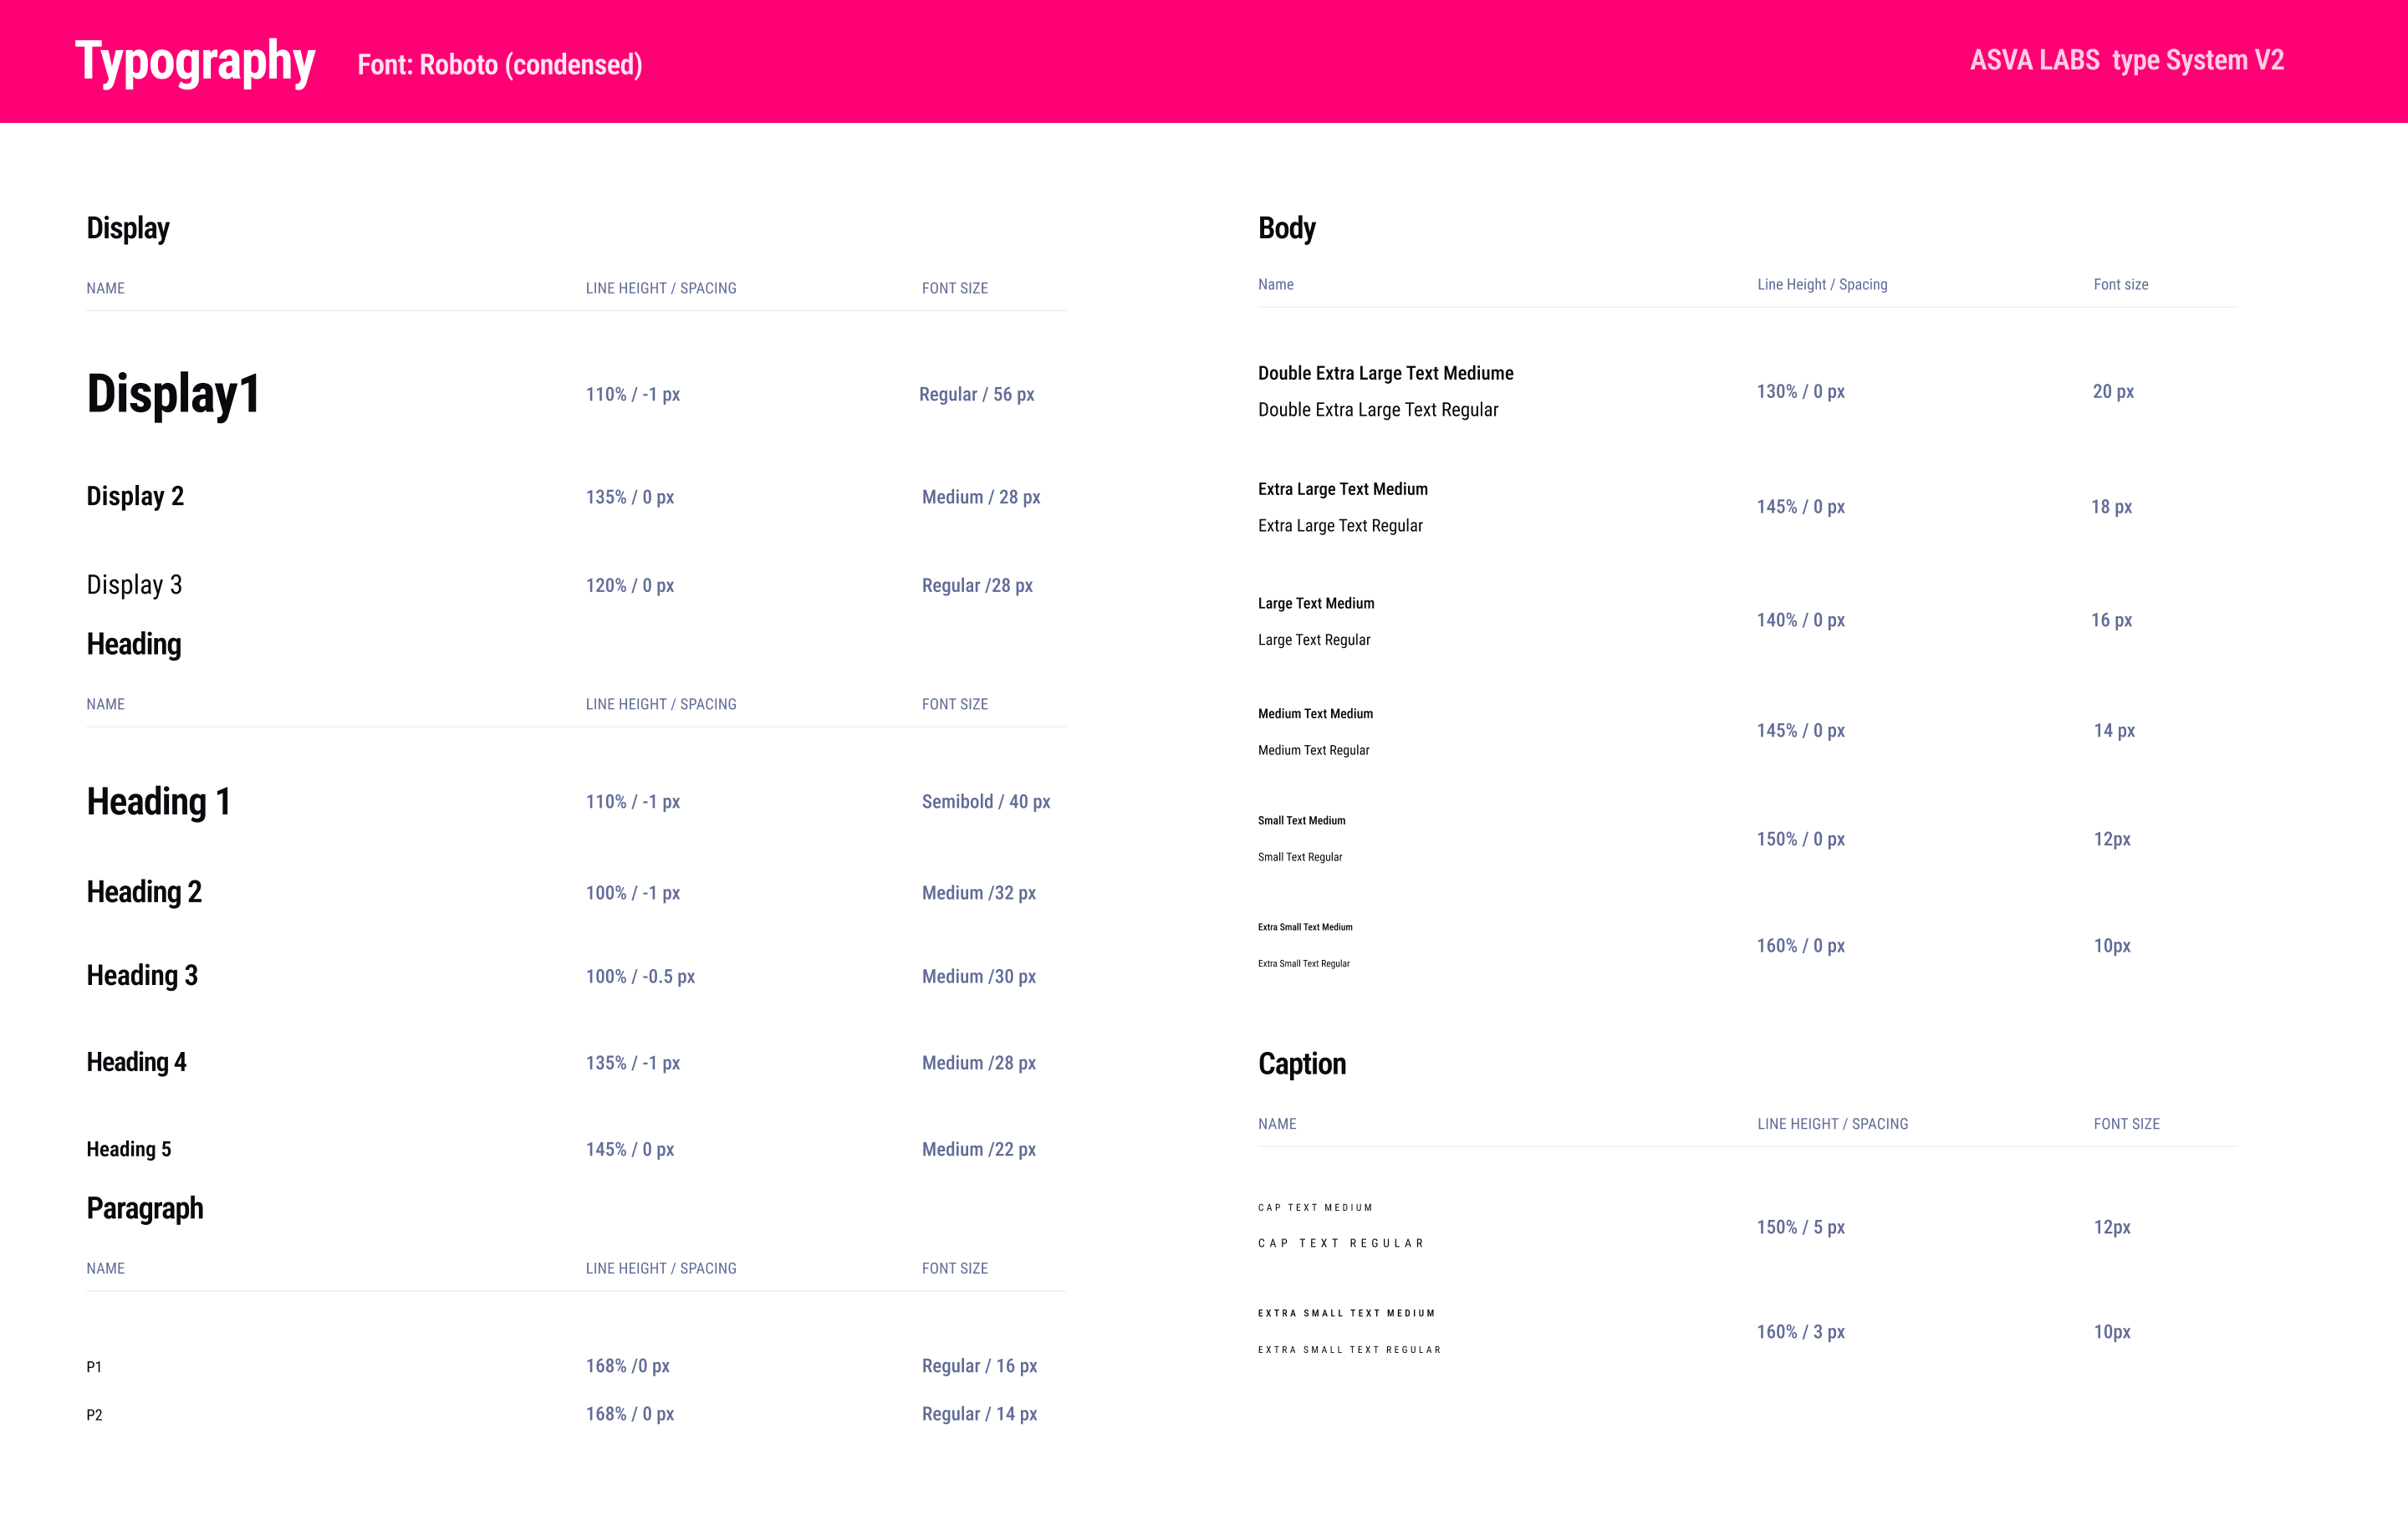Click the P1 paragraph row name
Screen dimensions: 2408x1521
tap(94, 1367)
